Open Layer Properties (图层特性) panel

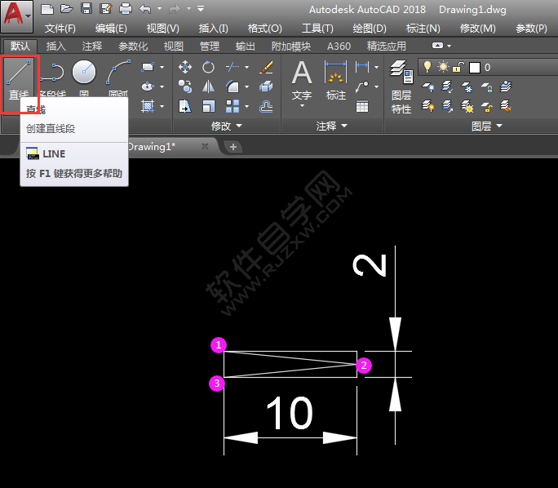coord(401,86)
